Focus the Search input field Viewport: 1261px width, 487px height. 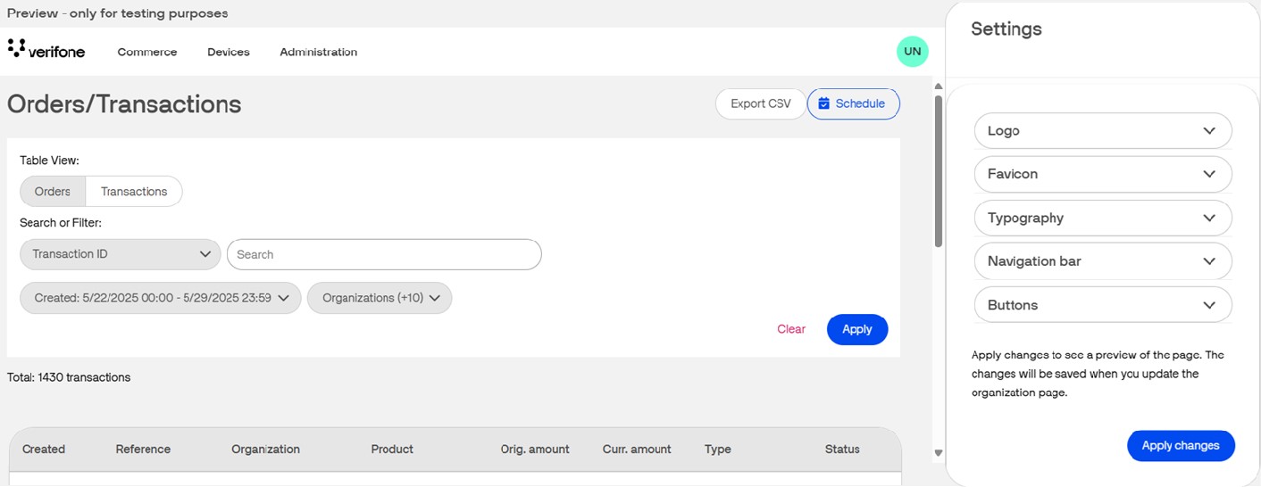pyautogui.click(x=384, y=254)
